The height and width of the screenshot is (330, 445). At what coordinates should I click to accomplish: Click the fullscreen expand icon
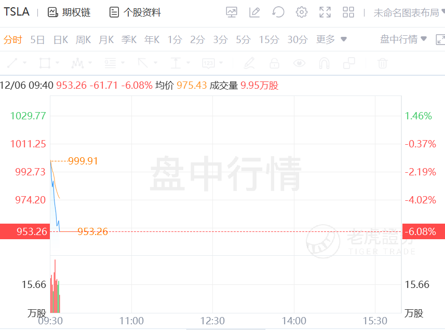pyautogui.click(x=325, y=12)
